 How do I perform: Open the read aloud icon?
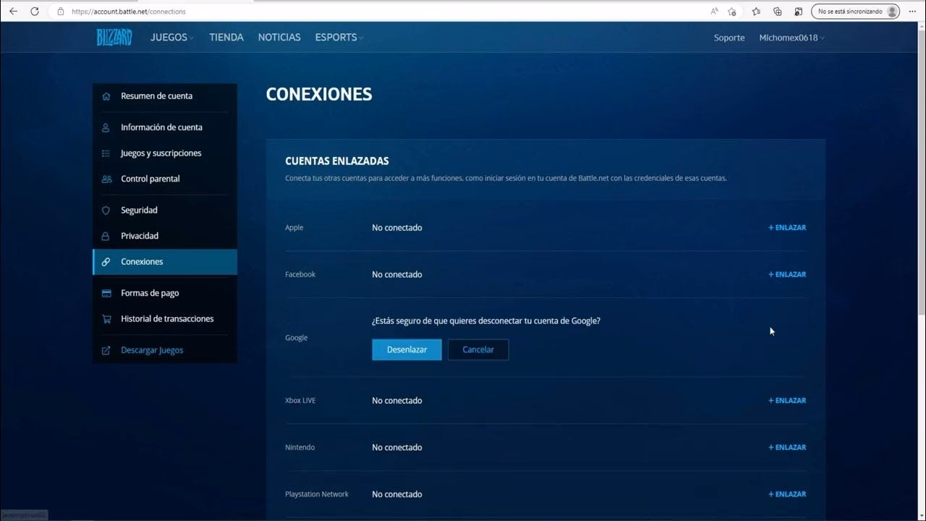(714, 12)
